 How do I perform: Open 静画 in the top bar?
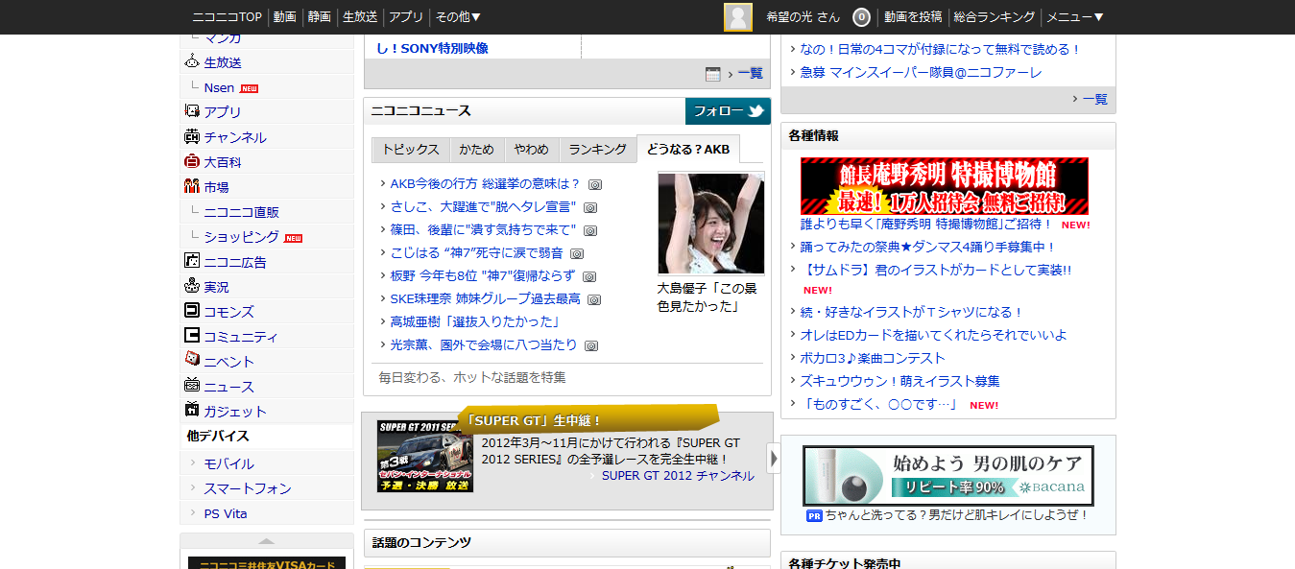coord(320,17)
